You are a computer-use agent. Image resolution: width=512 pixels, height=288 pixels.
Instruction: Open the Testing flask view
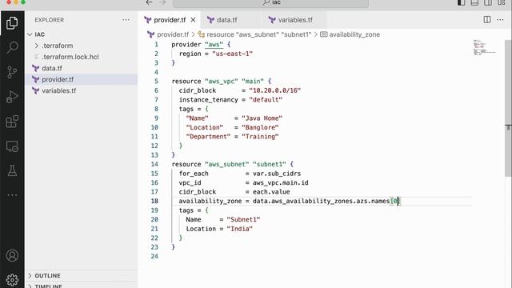(x=12, y=170)
